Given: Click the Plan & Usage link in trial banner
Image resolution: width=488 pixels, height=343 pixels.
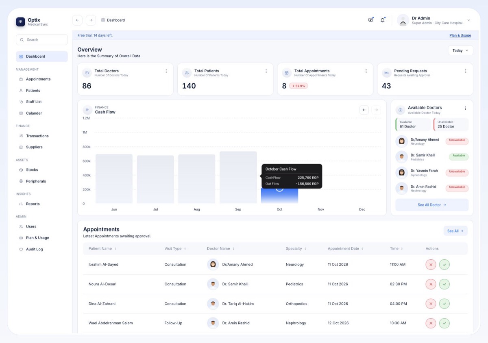Looking at the screenshot, I should (460, 35).
